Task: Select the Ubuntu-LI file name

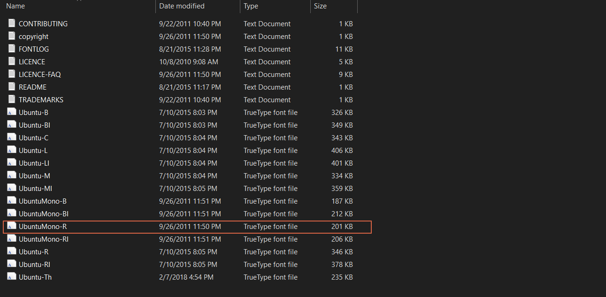Action: [x=34, y=163]
